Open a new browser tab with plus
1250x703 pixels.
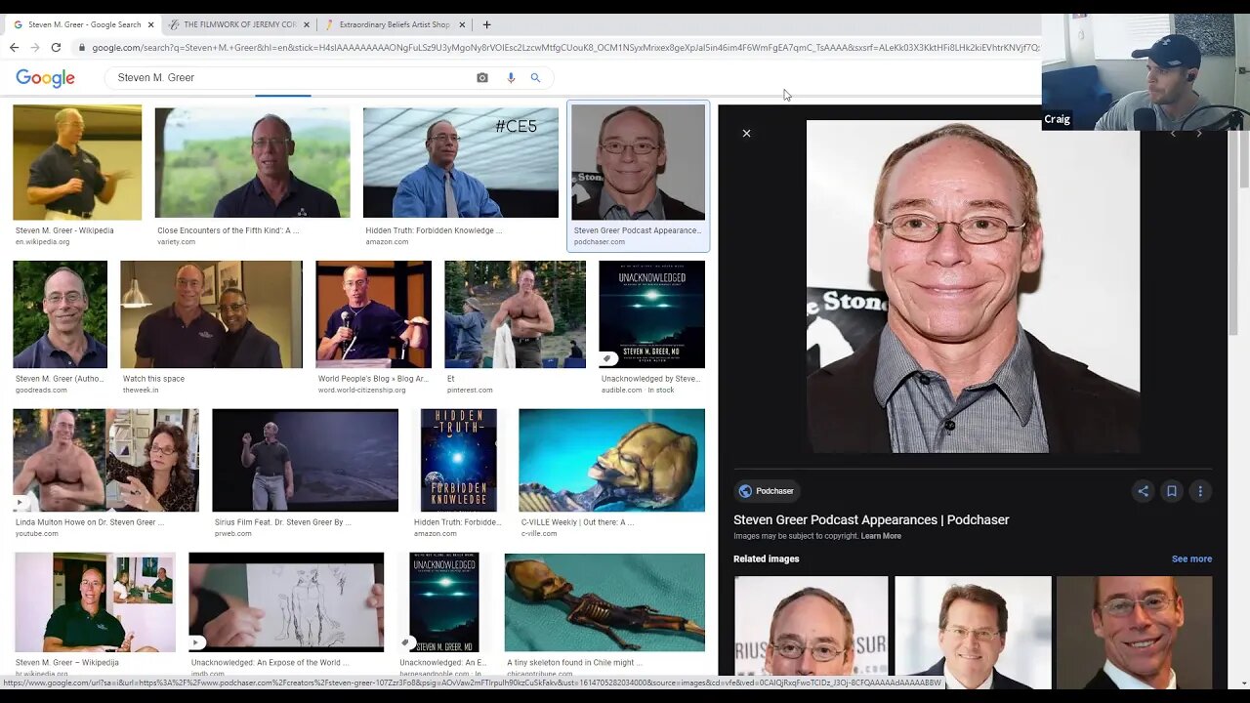tap(486, 24)
